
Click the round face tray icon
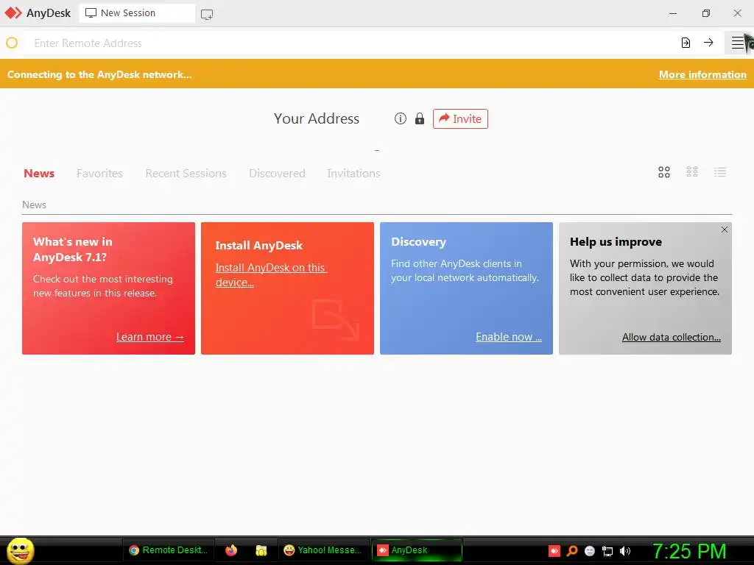[x=590, y=551]
